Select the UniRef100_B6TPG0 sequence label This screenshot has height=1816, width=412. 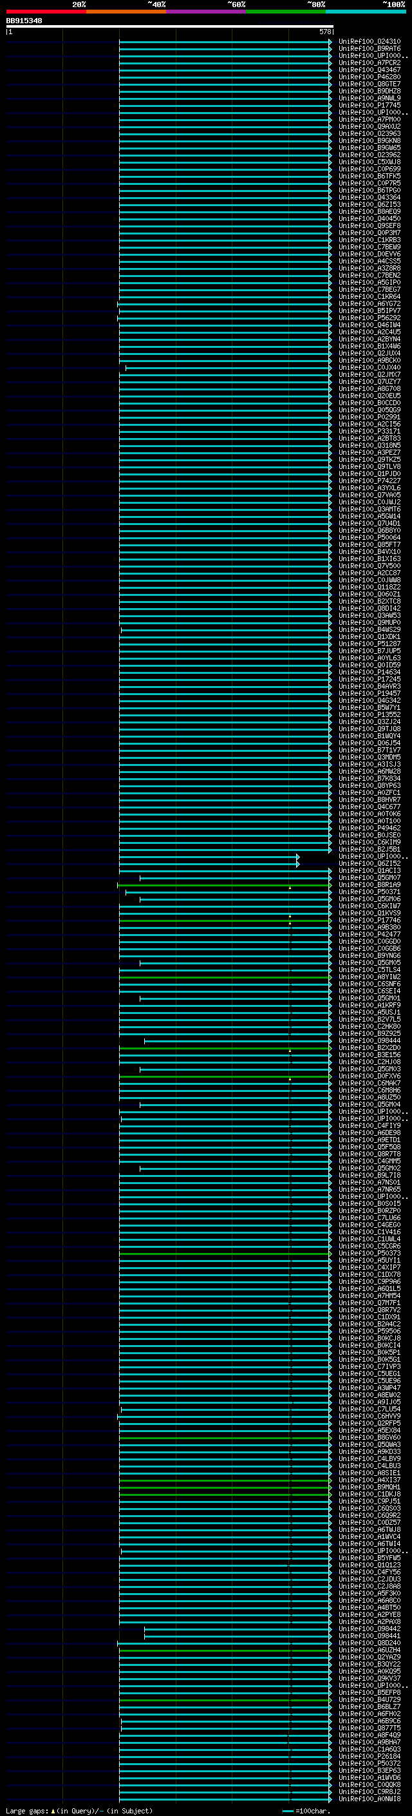point(370,190)
